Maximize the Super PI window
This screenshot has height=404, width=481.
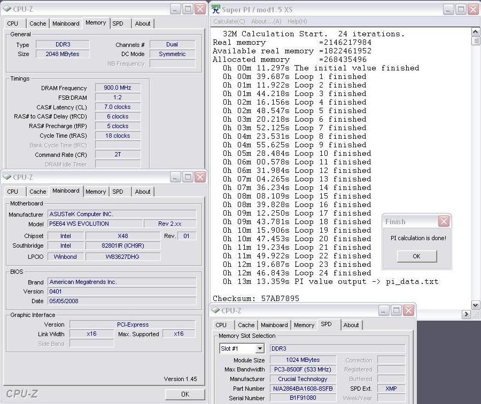(x=461, y=10)
